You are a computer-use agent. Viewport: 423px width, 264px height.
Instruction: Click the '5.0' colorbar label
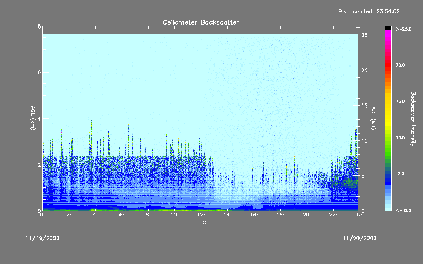[x=401, y=174]
